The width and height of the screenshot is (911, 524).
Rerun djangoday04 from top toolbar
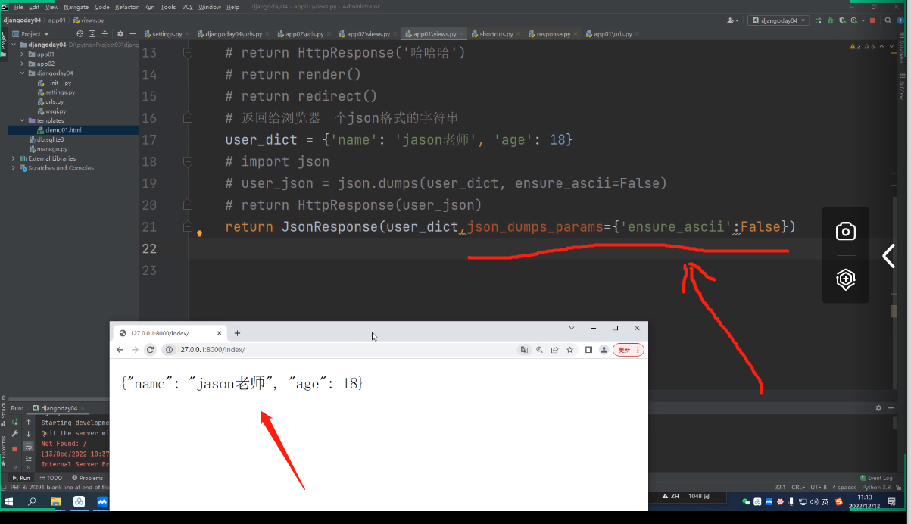817,20
